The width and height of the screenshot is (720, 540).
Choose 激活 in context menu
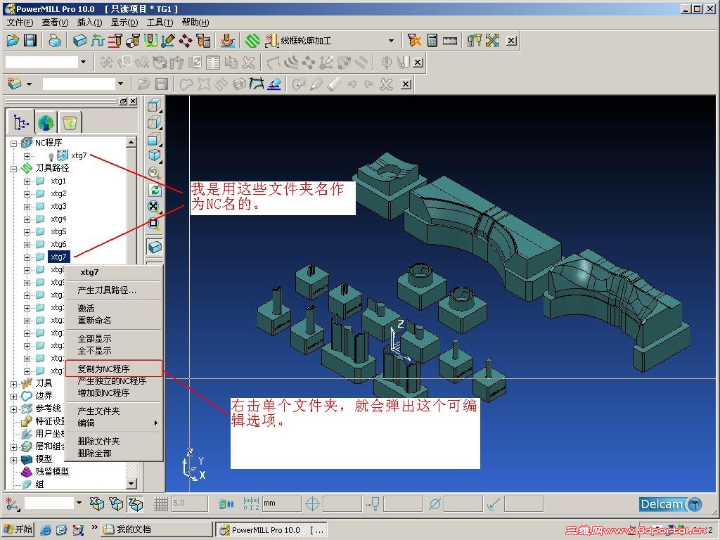(114, 308)
